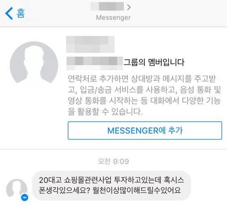
Task: Tap the blue back chevron arrow
Action: (x=9, y=13)
